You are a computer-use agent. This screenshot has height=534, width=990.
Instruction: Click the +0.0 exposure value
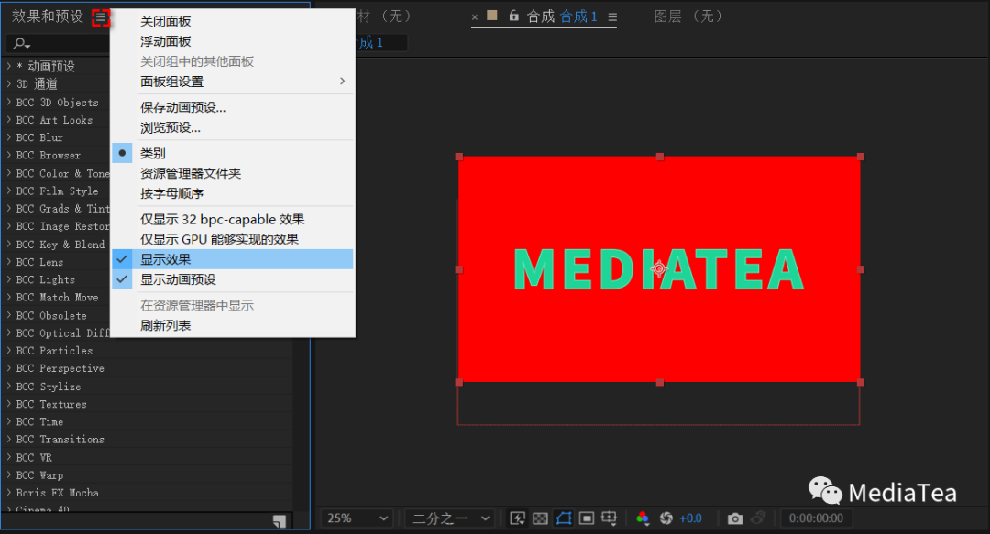point(691,518)
